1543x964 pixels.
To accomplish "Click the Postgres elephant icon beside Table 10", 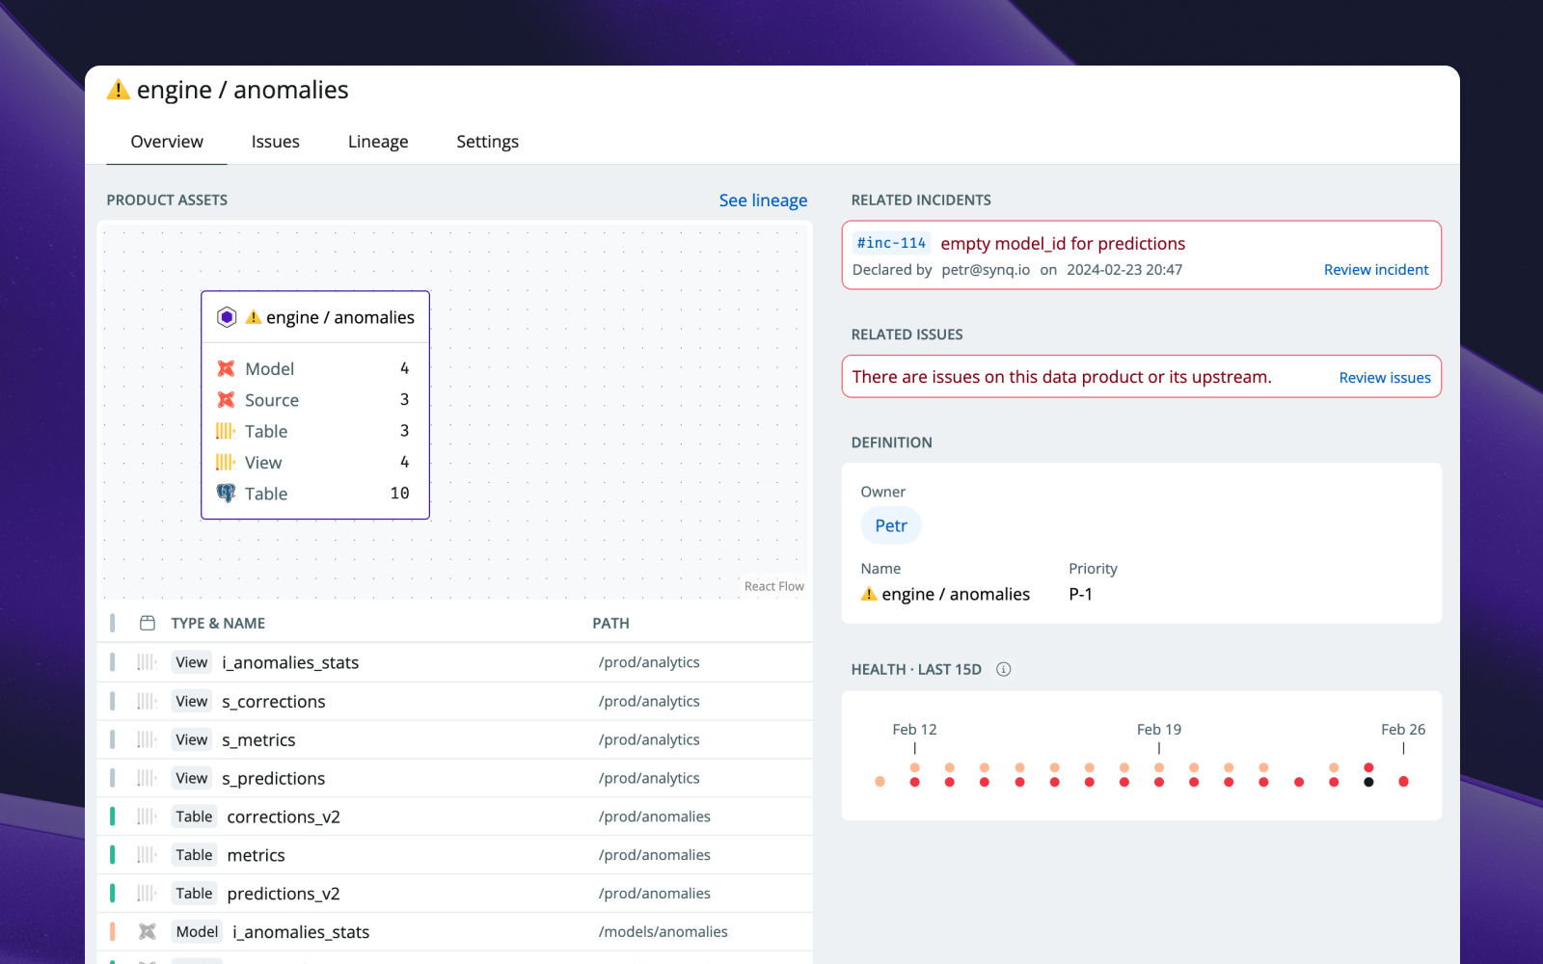I will 226,493.
